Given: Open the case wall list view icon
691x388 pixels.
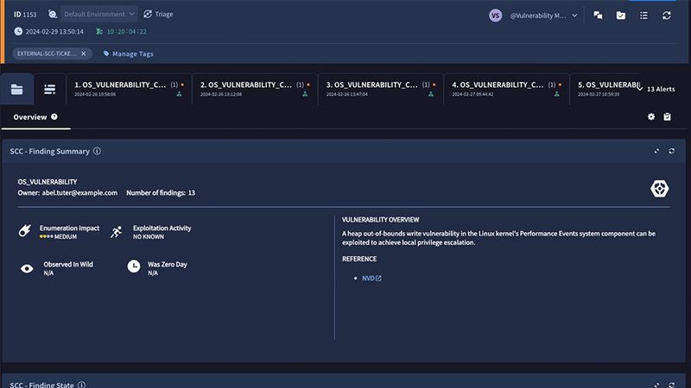Looking at the screenshot, I should pos(50,90).
